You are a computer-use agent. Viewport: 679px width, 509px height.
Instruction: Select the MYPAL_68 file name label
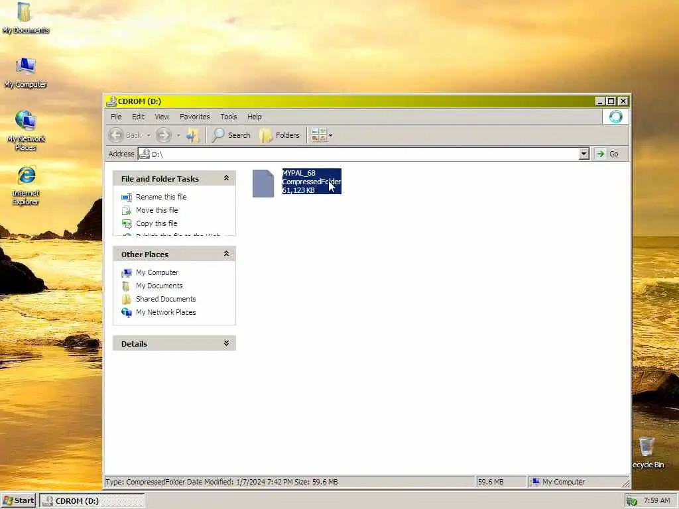299,173
